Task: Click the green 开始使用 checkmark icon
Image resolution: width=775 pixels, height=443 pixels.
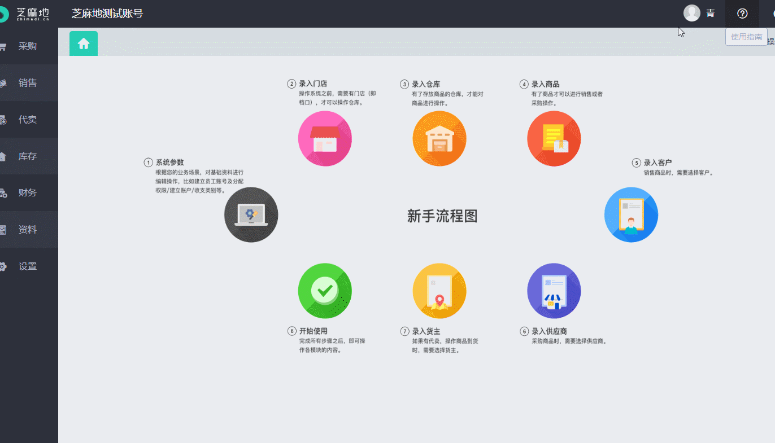Action: point(325,291)
